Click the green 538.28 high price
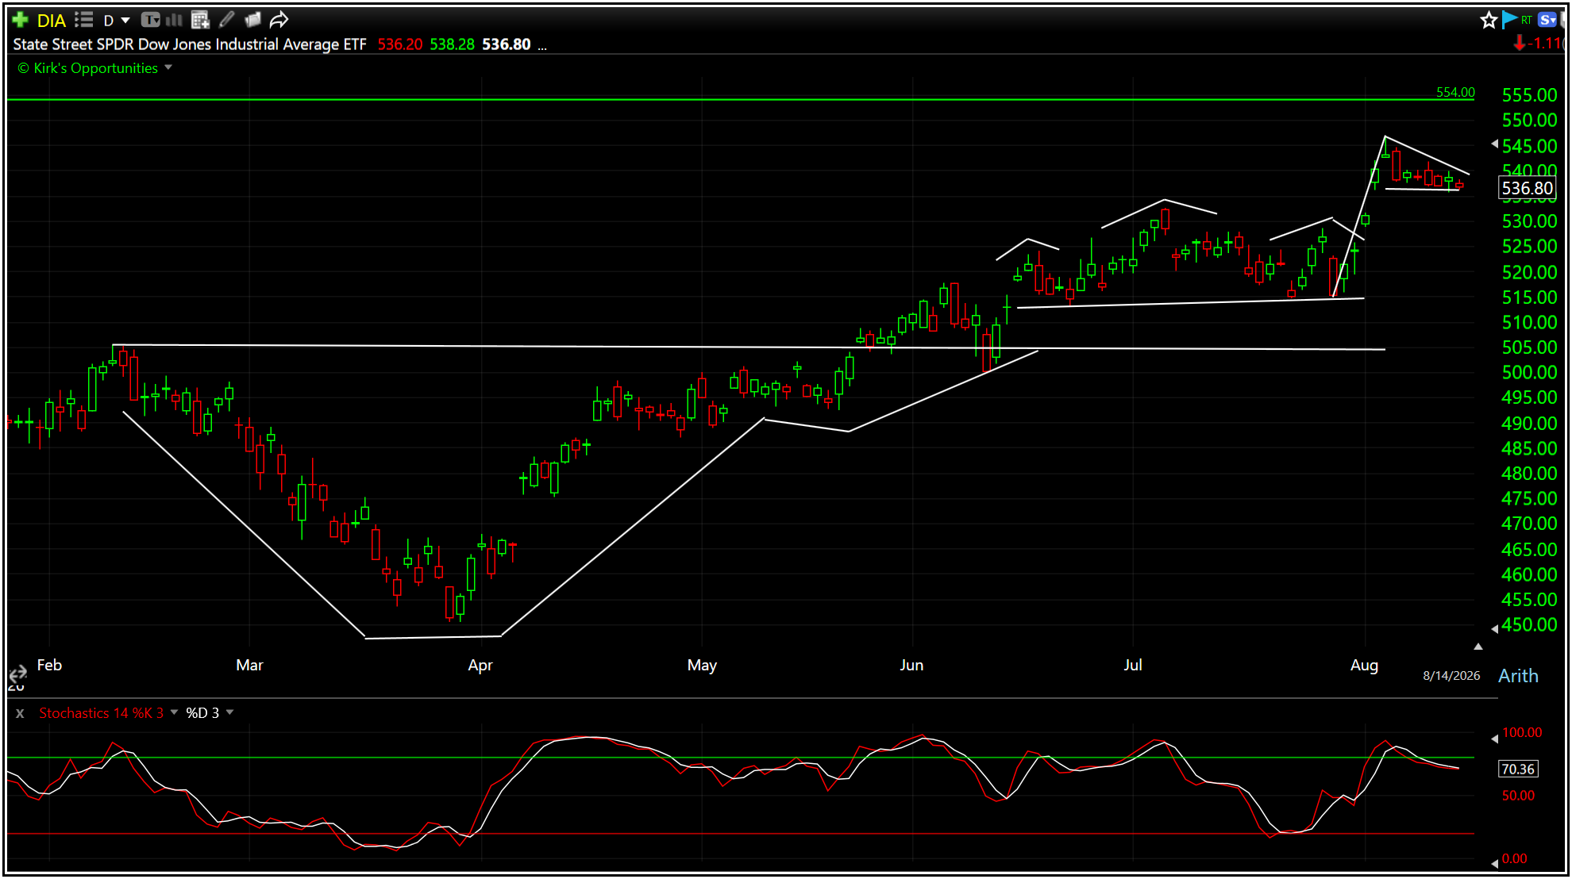This screenshot has height=879, width=1572. [452, 44]
